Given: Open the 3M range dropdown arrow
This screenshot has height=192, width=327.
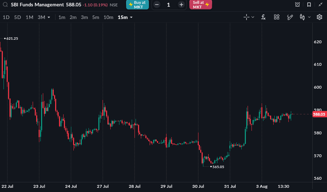Looking at the screenshot, I should pyautogui.click(x=49, y=17).
